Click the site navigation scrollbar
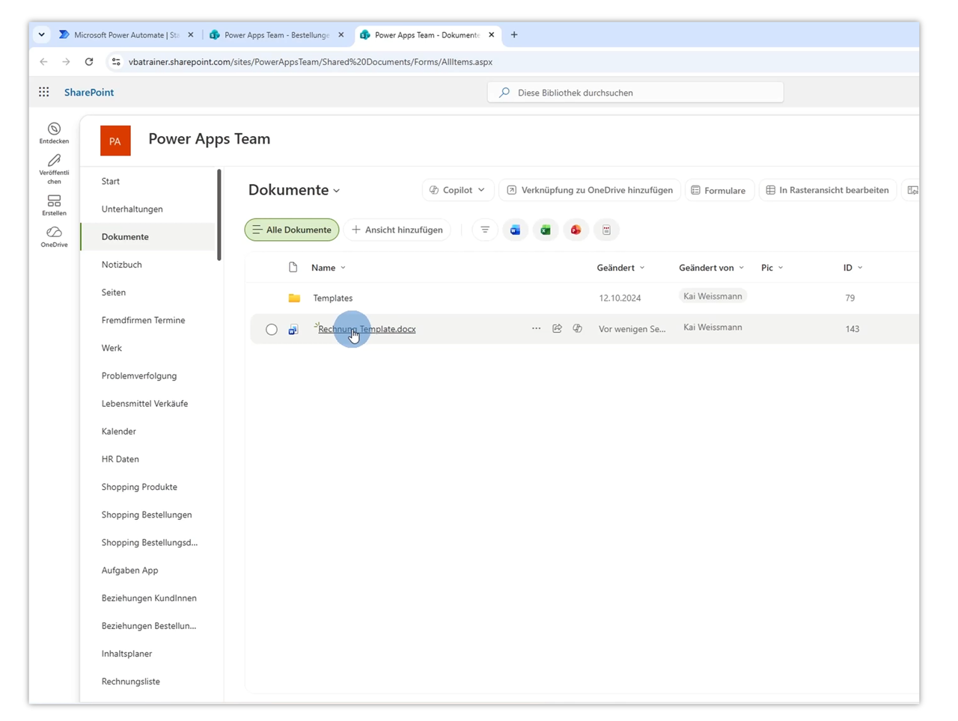 point(219,215)
